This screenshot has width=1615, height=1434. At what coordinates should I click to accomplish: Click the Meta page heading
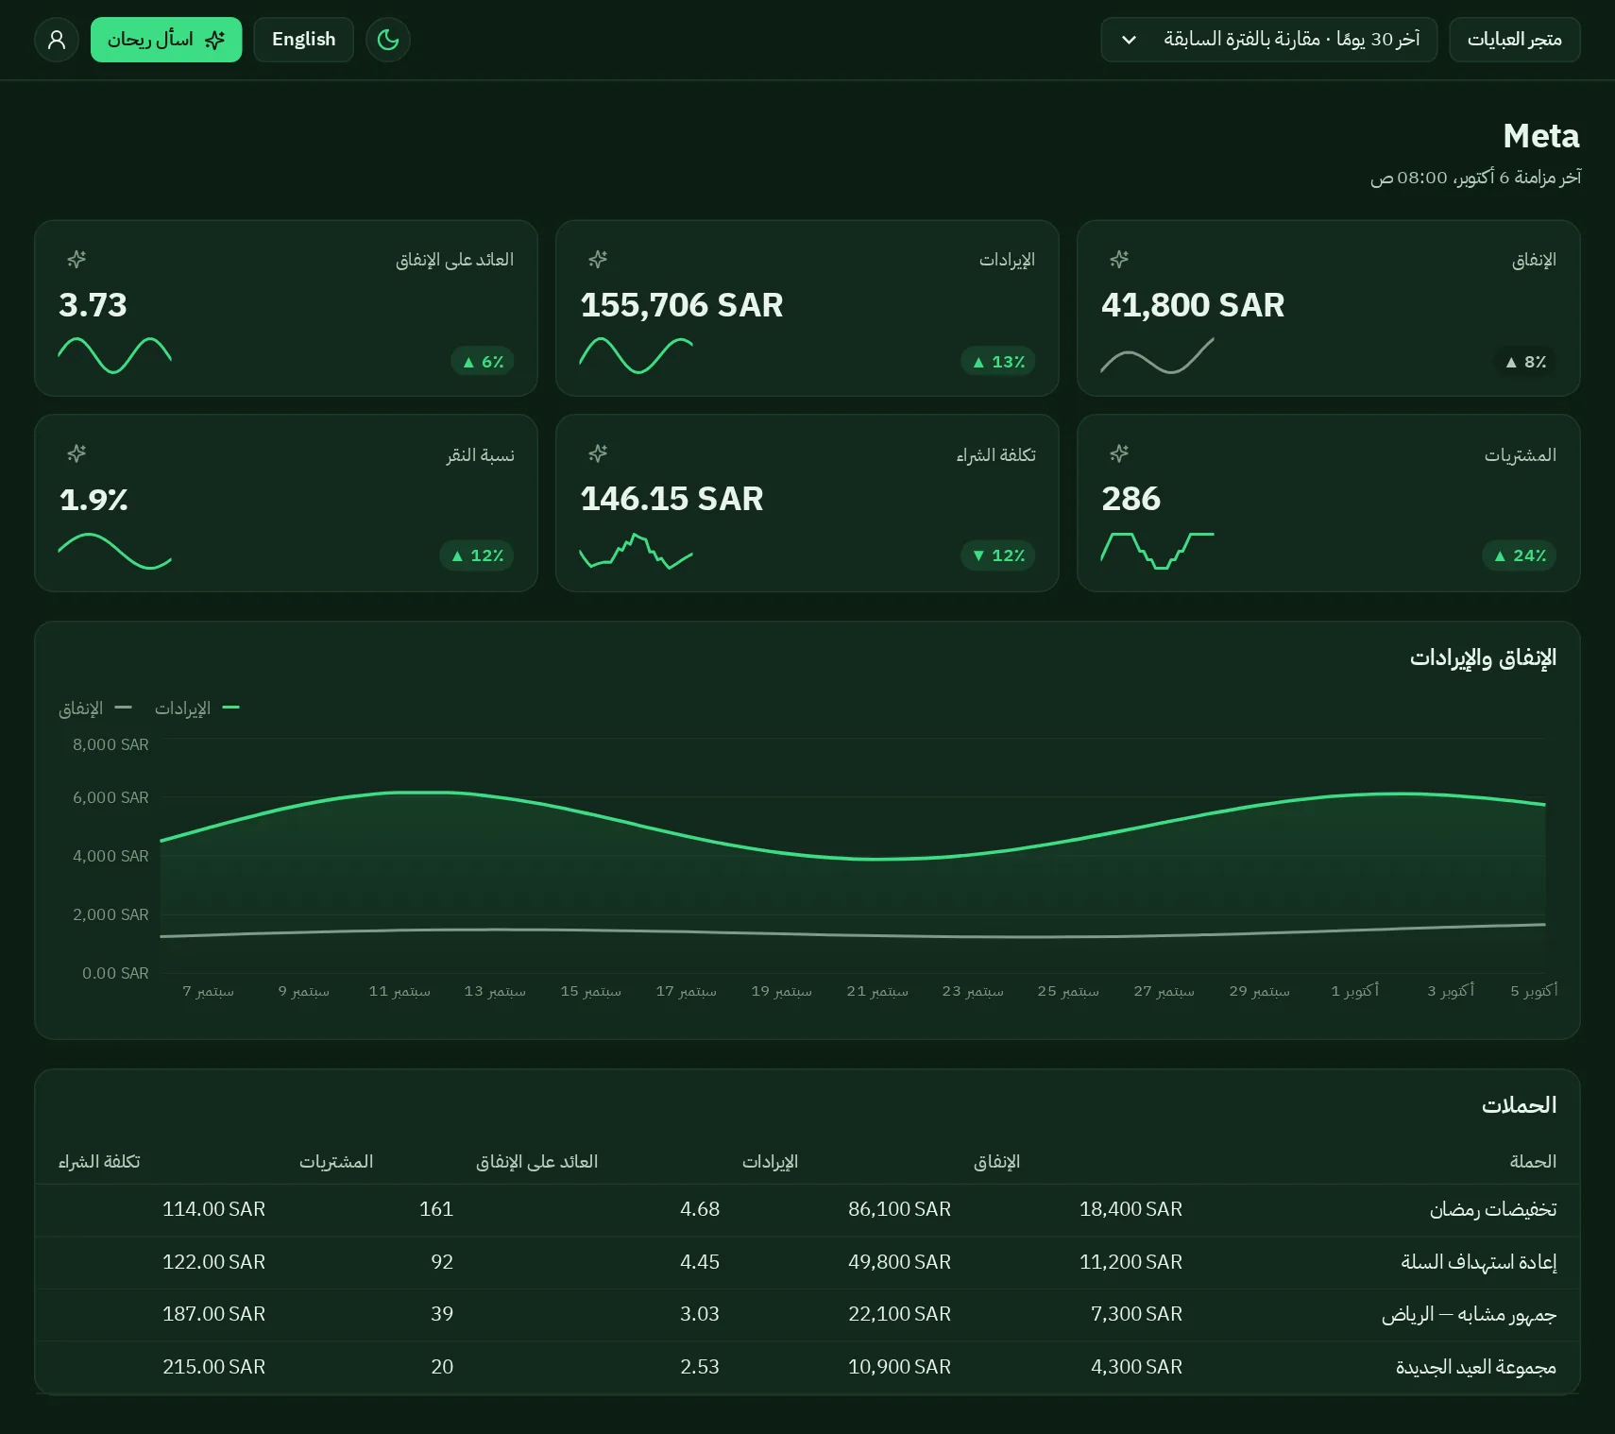pos(1540,136)
